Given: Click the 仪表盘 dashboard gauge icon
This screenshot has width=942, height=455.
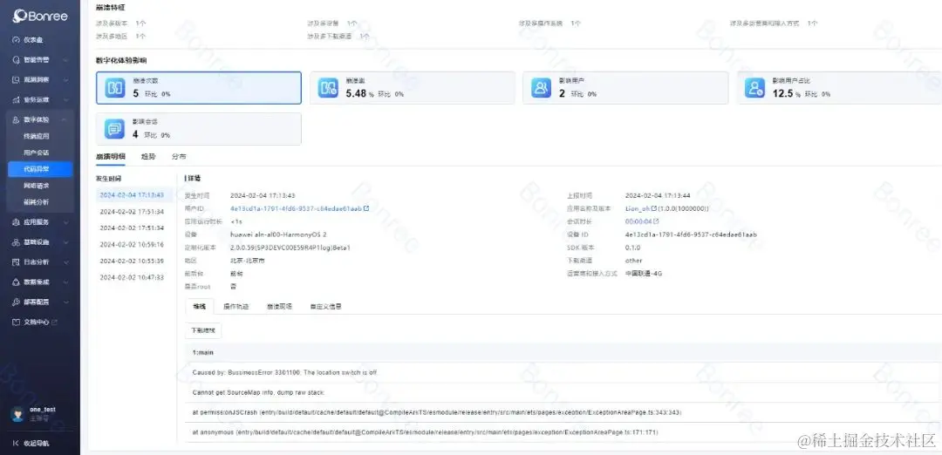Looking at the screenshot, I should [x=17, y=40].
